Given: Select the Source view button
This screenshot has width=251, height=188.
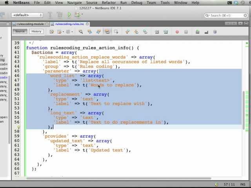Looking at the screenshot, I should tap(20, 31).
